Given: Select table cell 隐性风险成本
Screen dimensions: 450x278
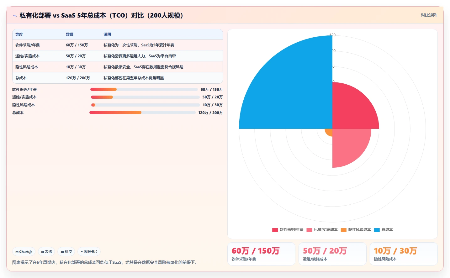Looking at the screenshot, I should click(27, 67).
